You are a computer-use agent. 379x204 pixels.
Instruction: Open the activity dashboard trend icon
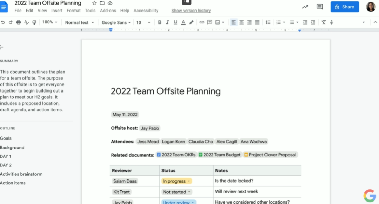305,7
